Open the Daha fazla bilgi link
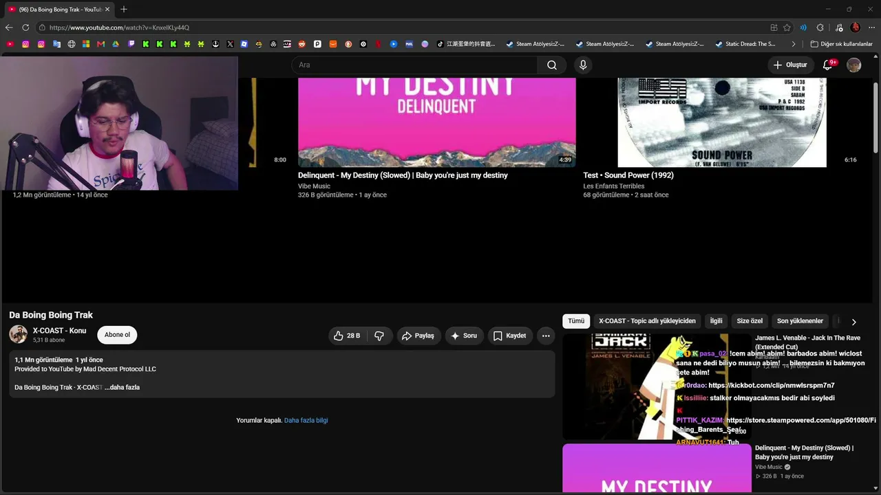 [306, 420]
